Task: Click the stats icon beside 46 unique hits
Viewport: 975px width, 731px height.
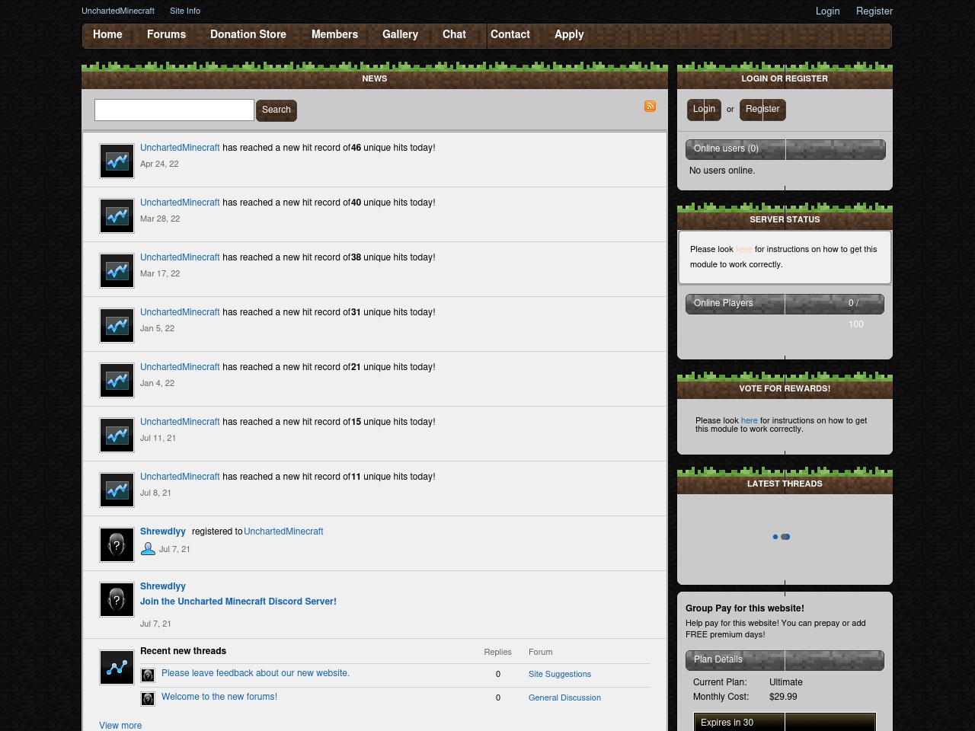Action: (x=117, y=161)
